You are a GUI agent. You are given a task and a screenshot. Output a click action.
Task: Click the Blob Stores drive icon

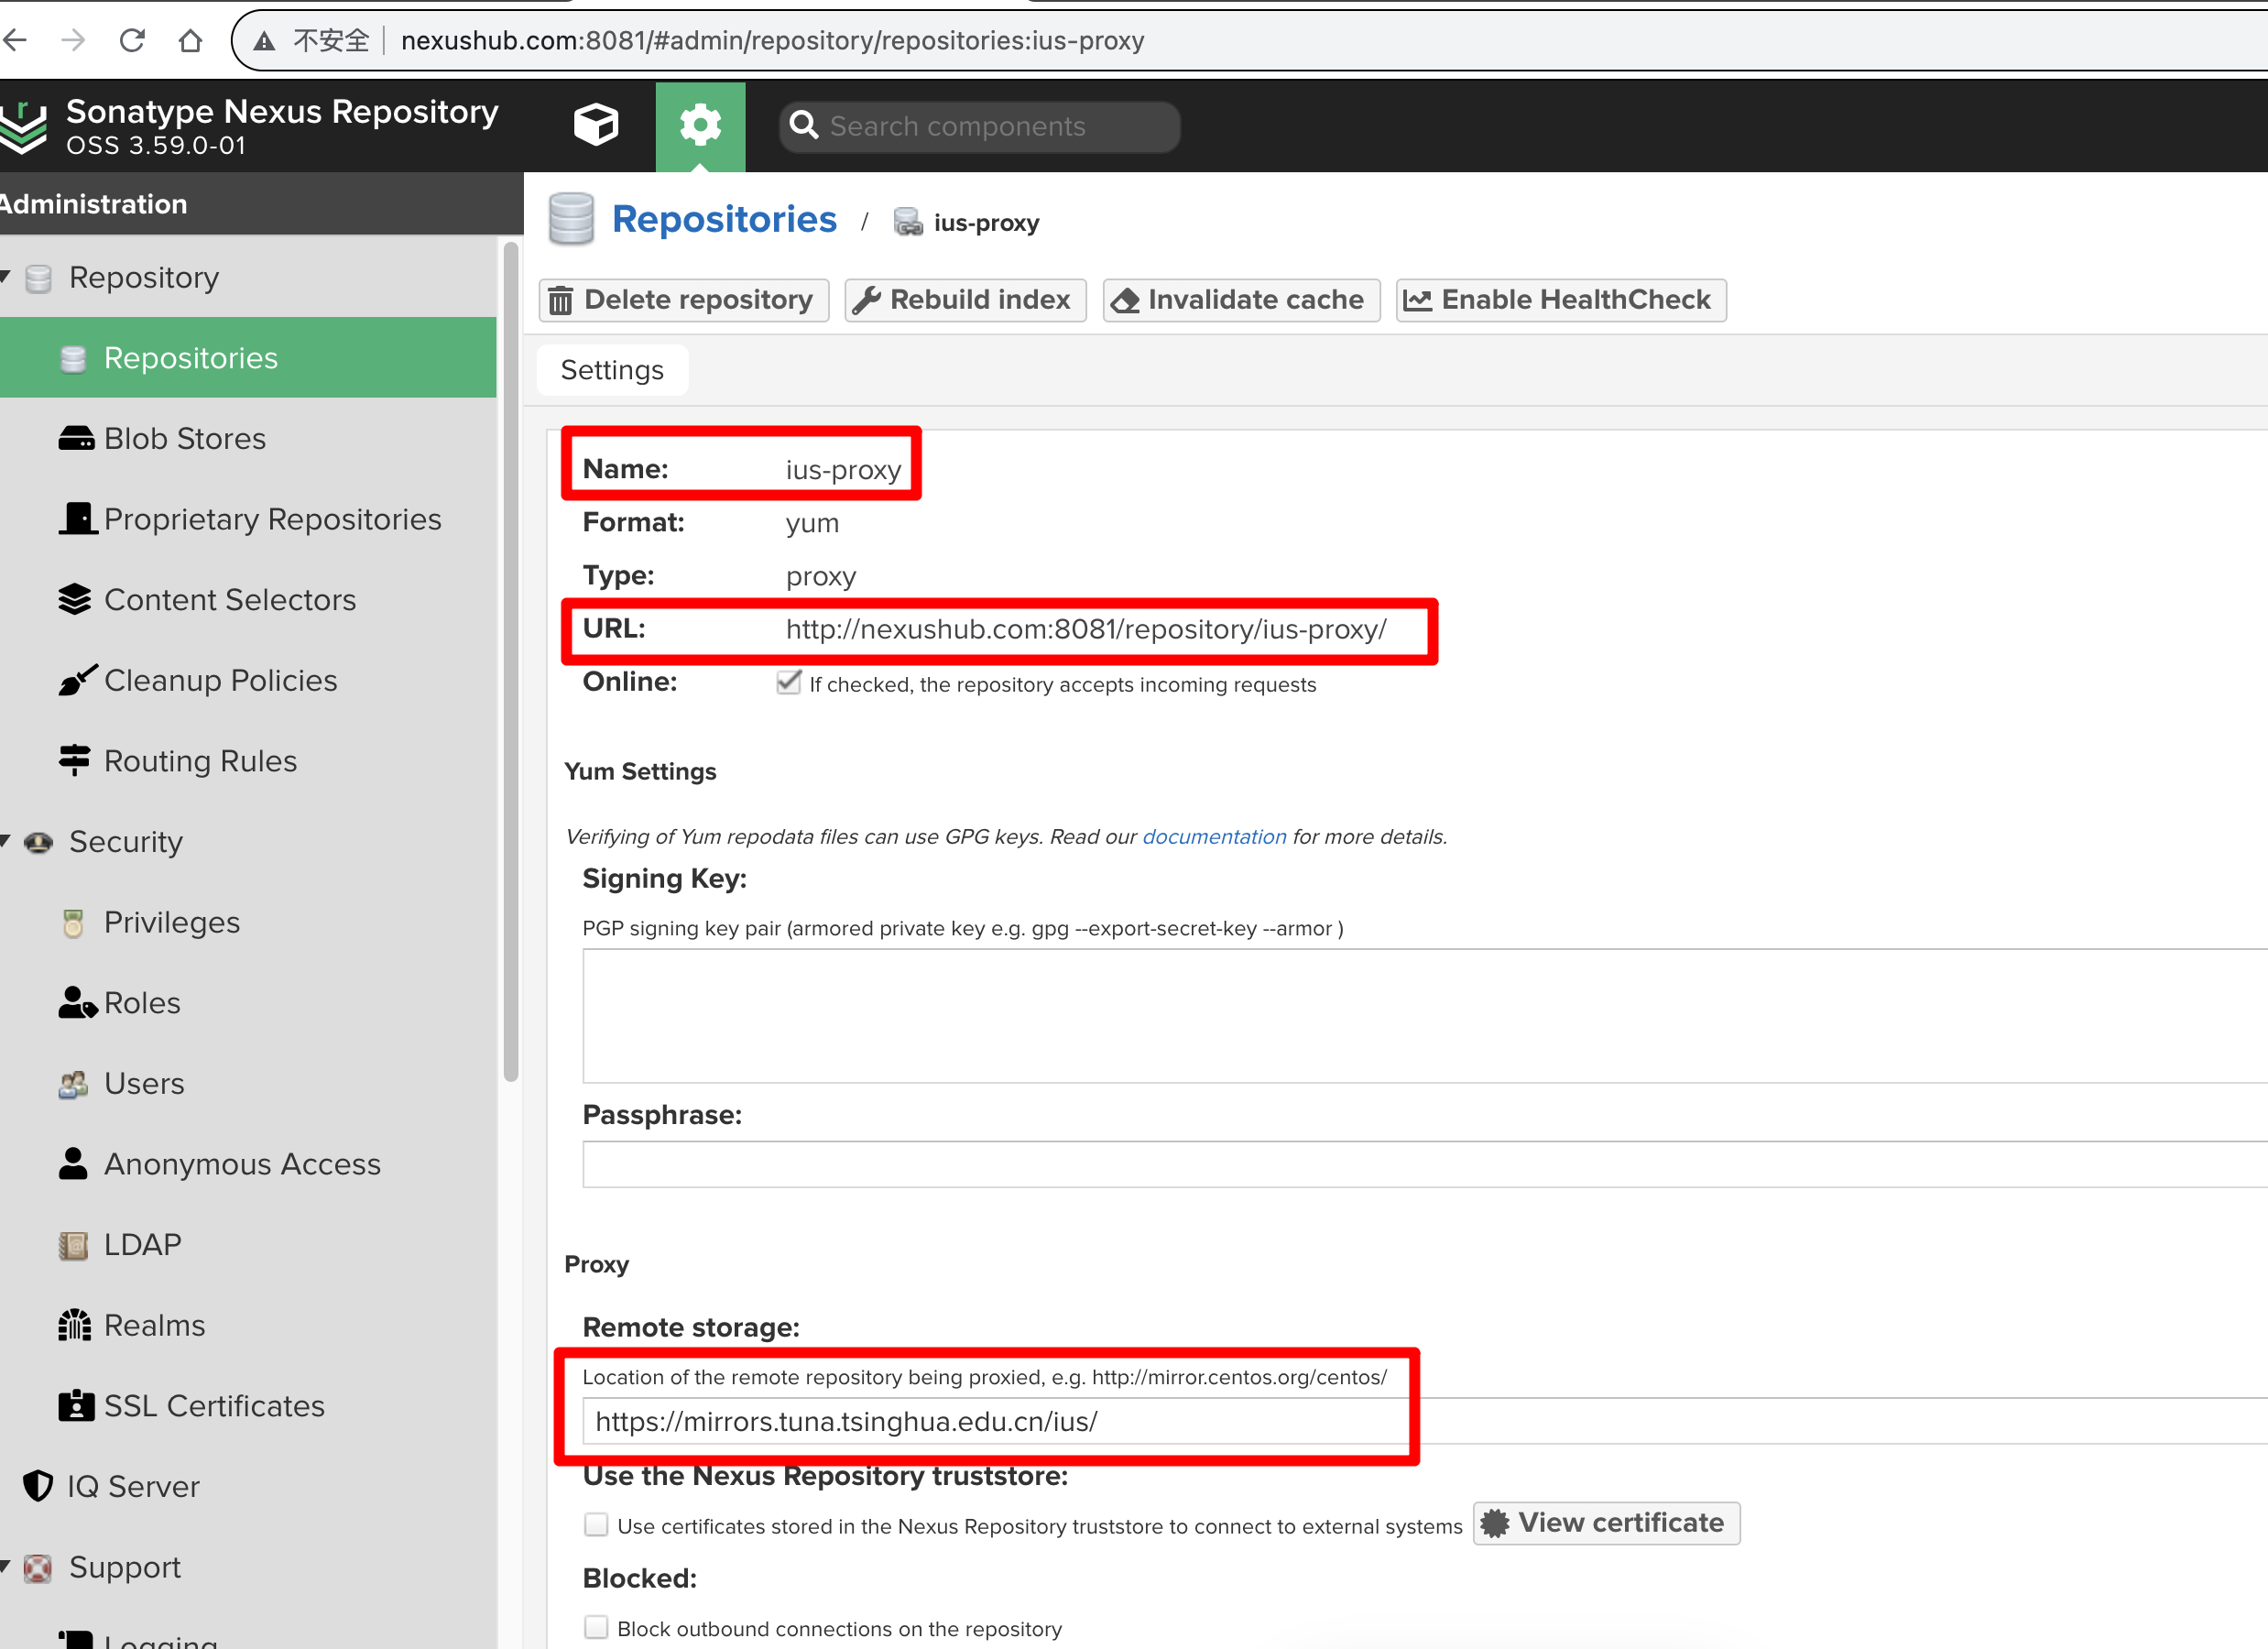(x=76, y=438)
